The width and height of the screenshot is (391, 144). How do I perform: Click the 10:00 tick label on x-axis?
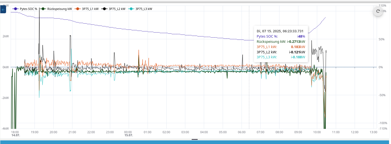click(317, 132)
